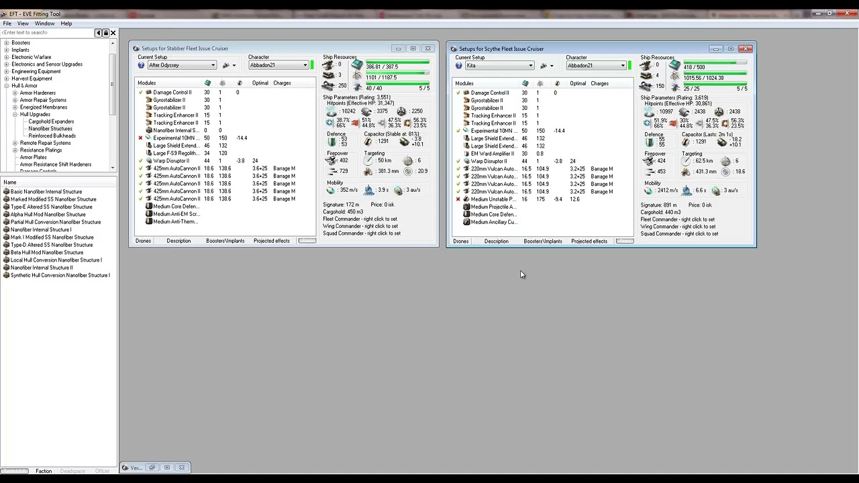Select Nanofiber Internal Structure II item
The height and width of the screenshot is (483, 859).
point(42,268)
